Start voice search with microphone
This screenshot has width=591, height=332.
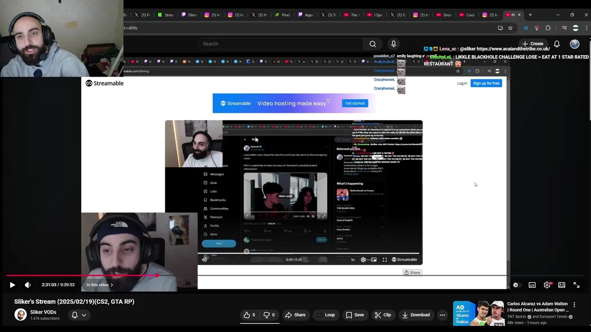(393, 44)
